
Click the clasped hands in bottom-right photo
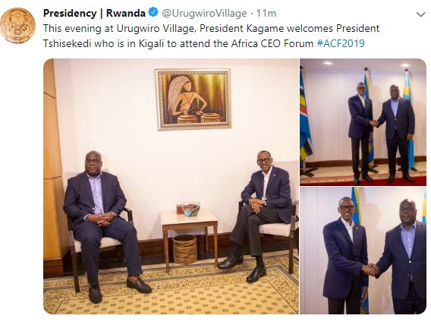(x=370, y=270)
